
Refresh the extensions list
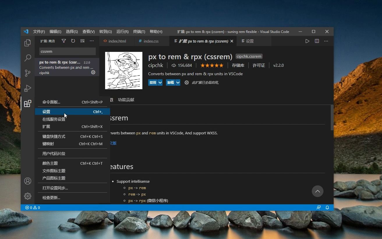73,41
